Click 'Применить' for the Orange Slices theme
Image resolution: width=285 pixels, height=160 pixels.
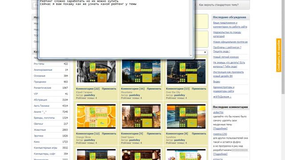(x=109, y=133)
